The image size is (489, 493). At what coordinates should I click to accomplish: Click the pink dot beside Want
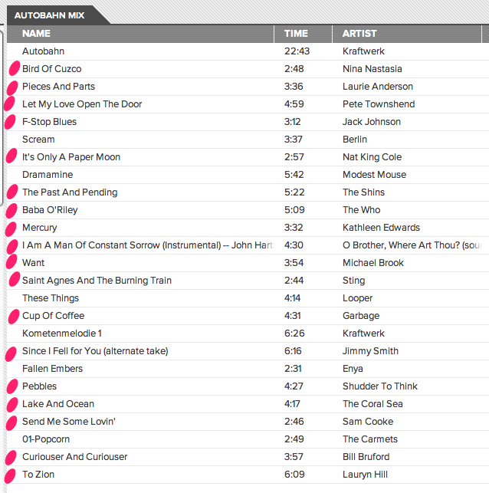[x=11, y=263]
